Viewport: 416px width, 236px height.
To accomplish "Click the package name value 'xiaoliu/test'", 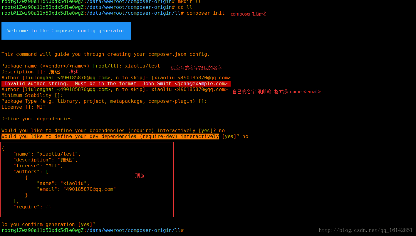I will 142,66.
